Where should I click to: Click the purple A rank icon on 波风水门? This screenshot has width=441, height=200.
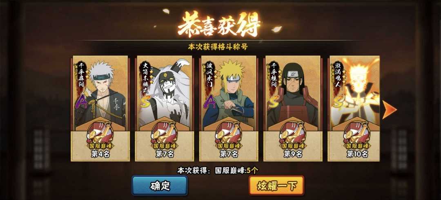tap(209, 101)
